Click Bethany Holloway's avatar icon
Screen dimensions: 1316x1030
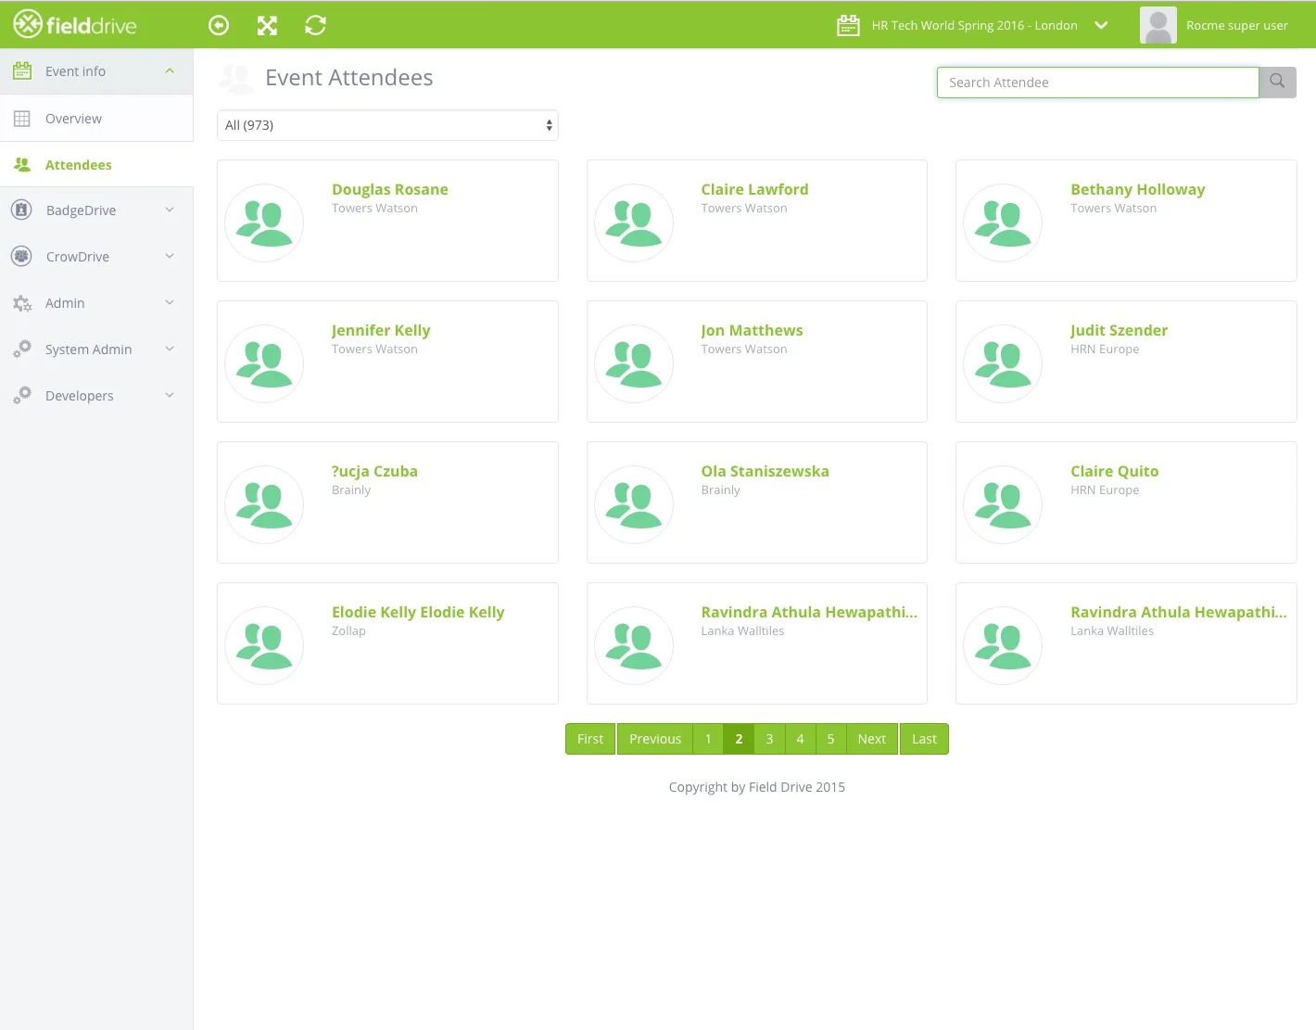coord(1003,223)
